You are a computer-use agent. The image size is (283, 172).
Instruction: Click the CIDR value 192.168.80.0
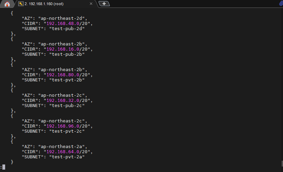[63, 75]
